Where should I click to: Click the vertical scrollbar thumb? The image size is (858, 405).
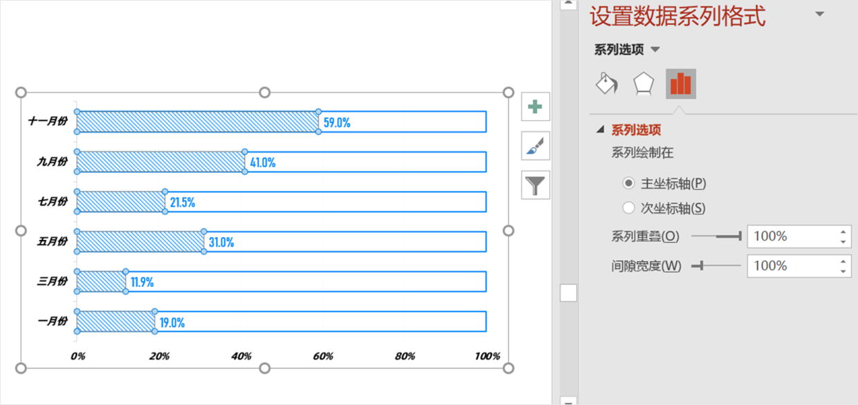568,292
